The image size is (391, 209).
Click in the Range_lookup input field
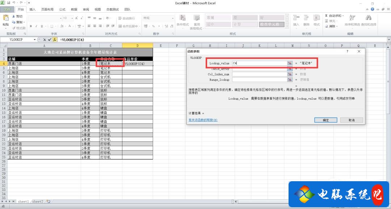260,80
